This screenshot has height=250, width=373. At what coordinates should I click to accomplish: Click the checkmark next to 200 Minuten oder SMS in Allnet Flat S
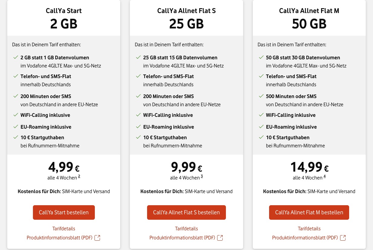click(x=138, y=96)
